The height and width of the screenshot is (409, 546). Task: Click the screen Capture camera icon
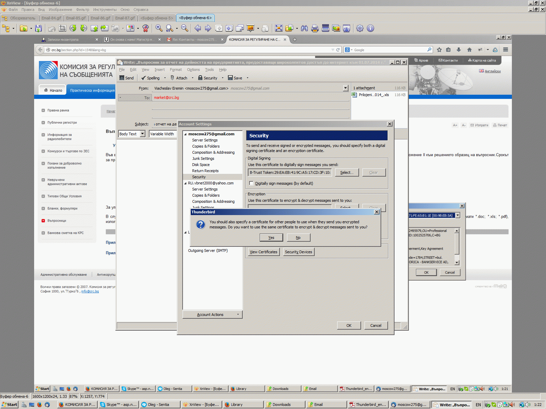(347, 28)
